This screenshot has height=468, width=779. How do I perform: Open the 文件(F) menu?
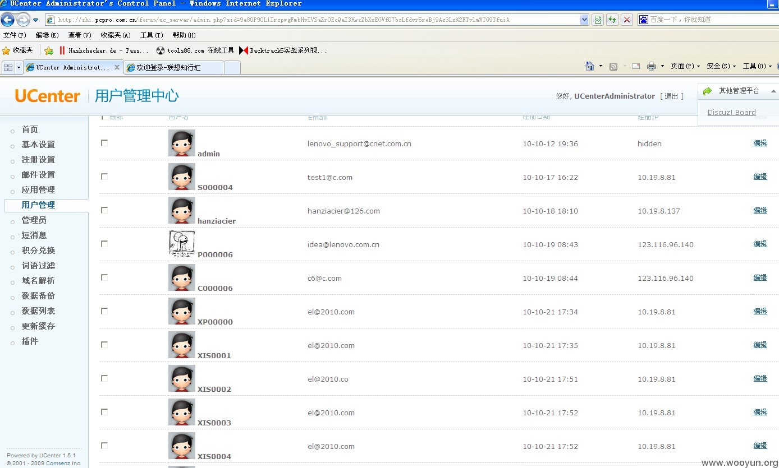15,35
